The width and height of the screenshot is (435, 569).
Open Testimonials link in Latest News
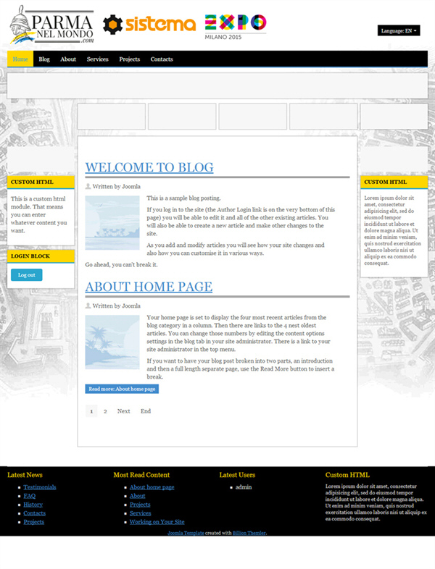39,487
